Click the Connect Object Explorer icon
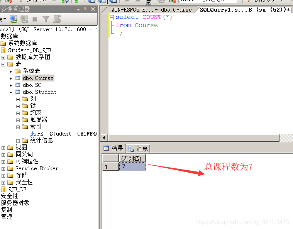The width and height of the screenshot is (293, 229). 14,19
